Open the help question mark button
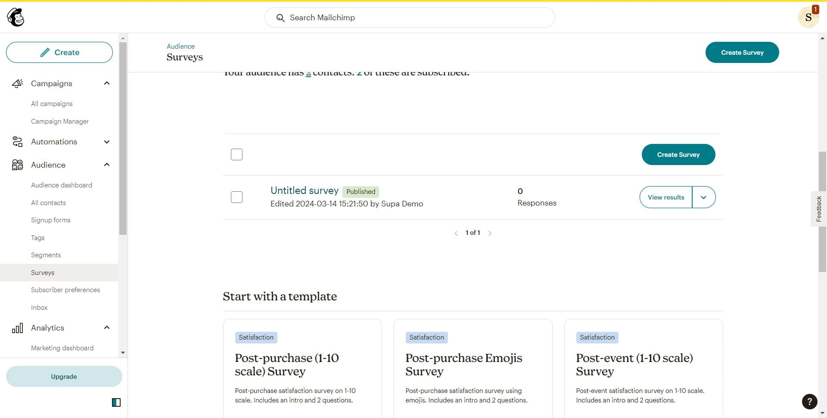 click(x=809, y=401)
